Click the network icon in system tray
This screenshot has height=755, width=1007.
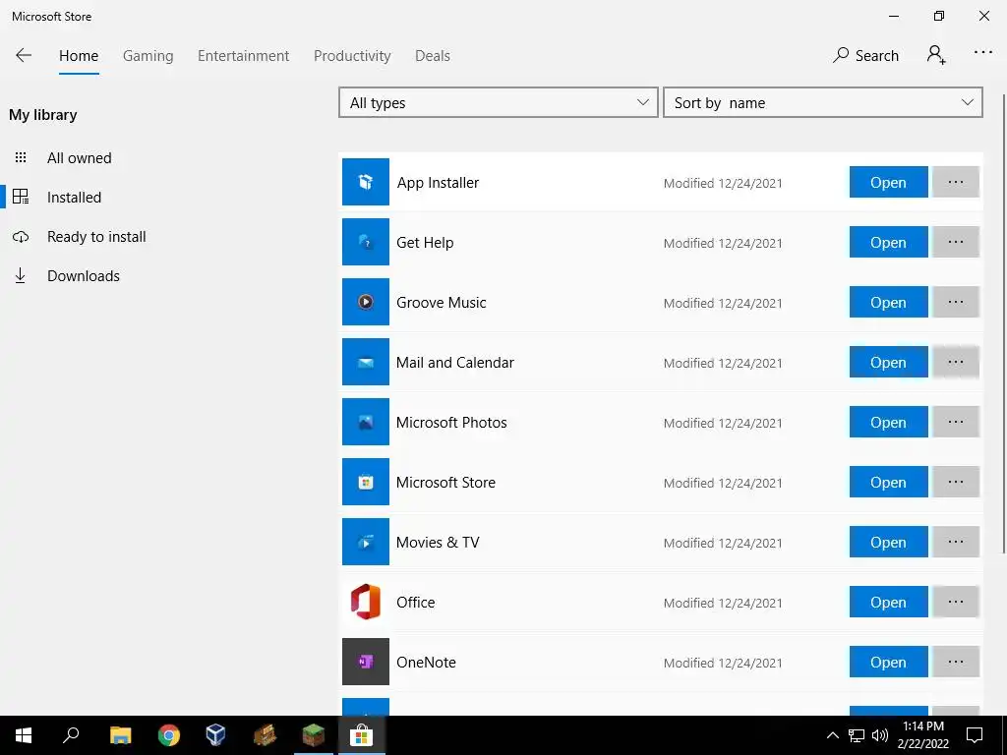857,735
